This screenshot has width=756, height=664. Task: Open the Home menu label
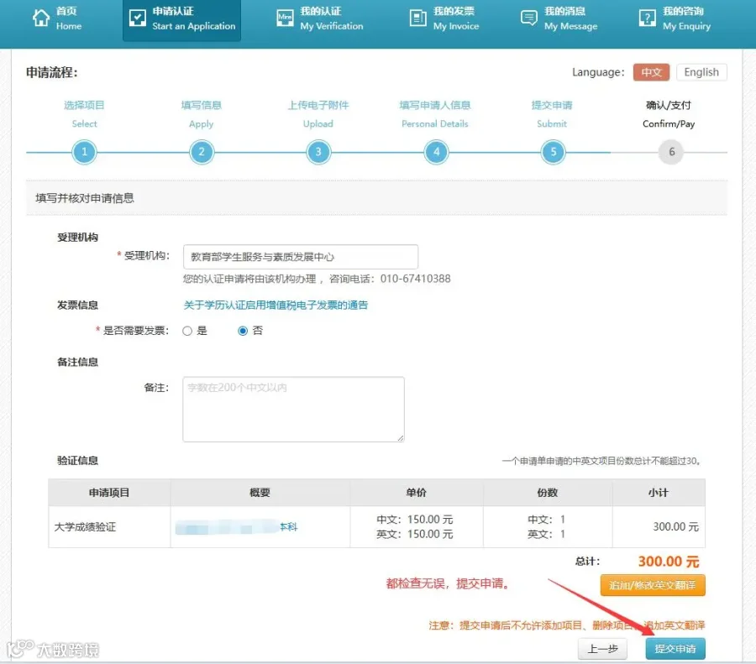click(x=69, y=18)
